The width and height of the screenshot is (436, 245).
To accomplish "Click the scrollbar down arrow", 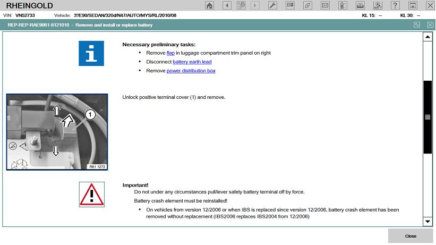I will tap(428, 222).
